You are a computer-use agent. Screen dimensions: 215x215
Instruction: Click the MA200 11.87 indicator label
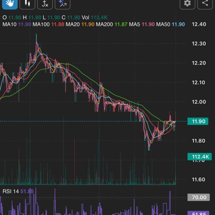coord(111,24)
